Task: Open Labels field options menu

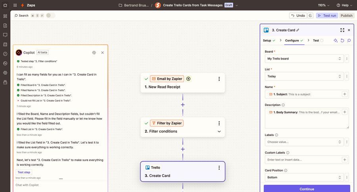Action: point(347,142)
